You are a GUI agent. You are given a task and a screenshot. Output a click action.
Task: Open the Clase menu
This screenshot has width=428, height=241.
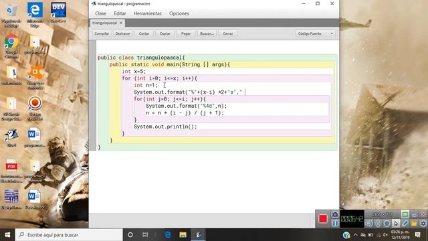pos(100,13)
